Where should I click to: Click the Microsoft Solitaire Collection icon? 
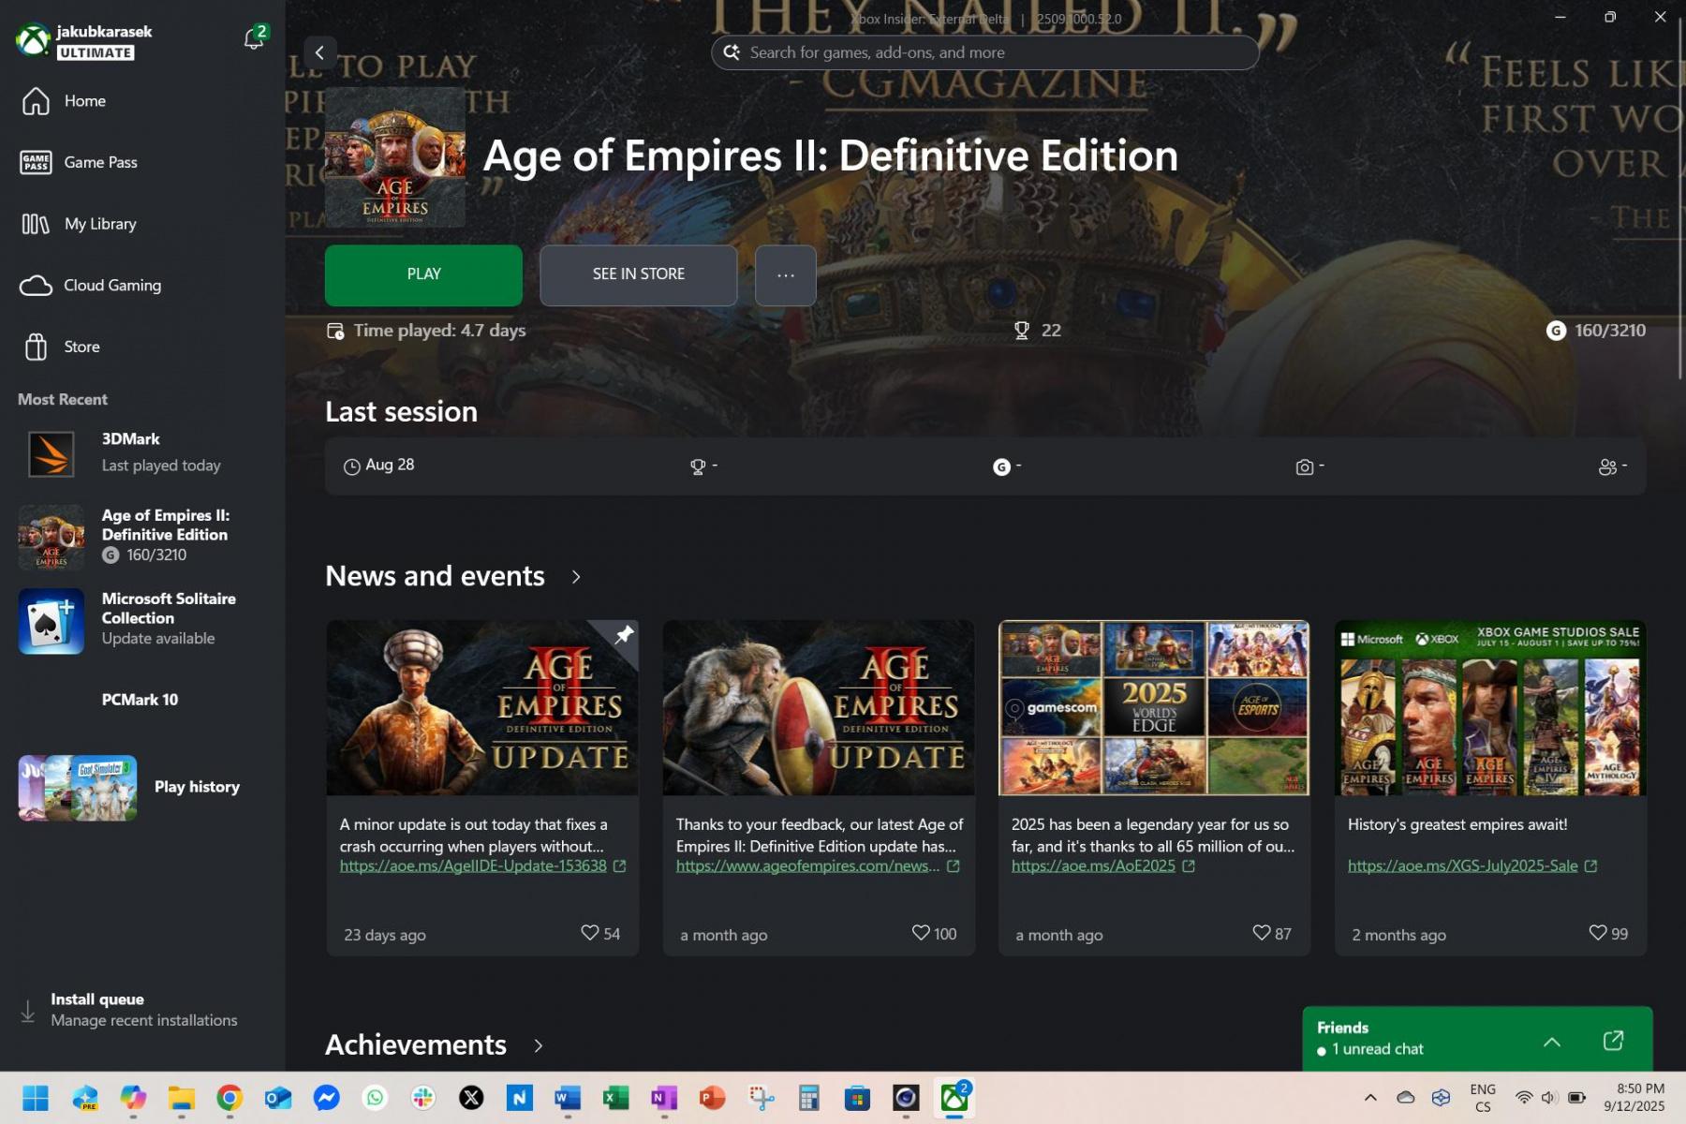click(x=51, y=621)
